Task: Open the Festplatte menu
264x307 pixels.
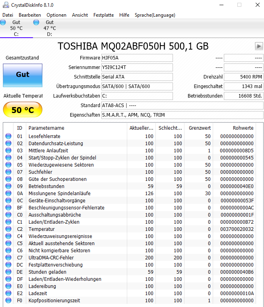Action: pyautogui.click(x=103, y=15)
